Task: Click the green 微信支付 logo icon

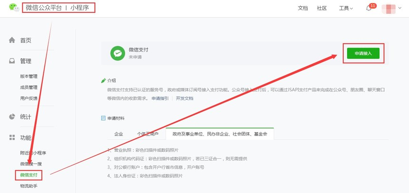Action: [117, 53]
